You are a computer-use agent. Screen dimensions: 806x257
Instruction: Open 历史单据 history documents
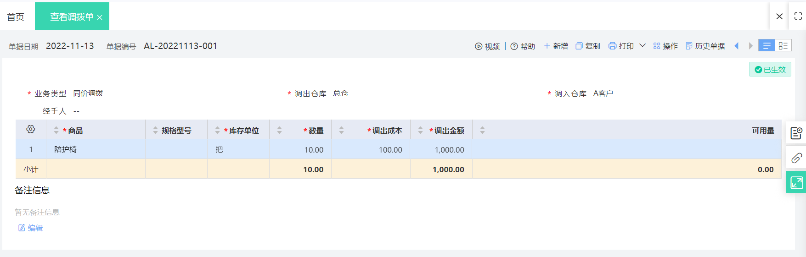tap(705, 46)
